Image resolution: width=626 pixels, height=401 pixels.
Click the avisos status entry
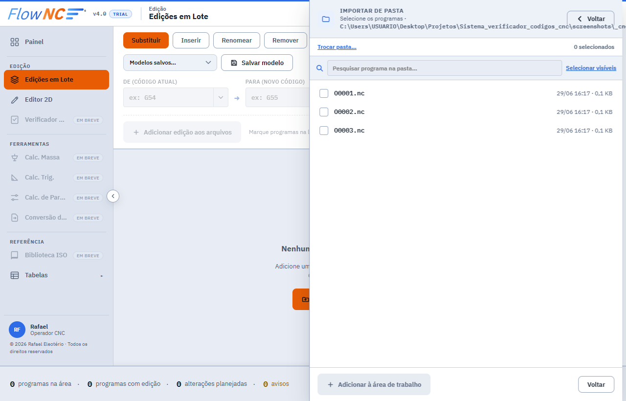pos(276,384)
